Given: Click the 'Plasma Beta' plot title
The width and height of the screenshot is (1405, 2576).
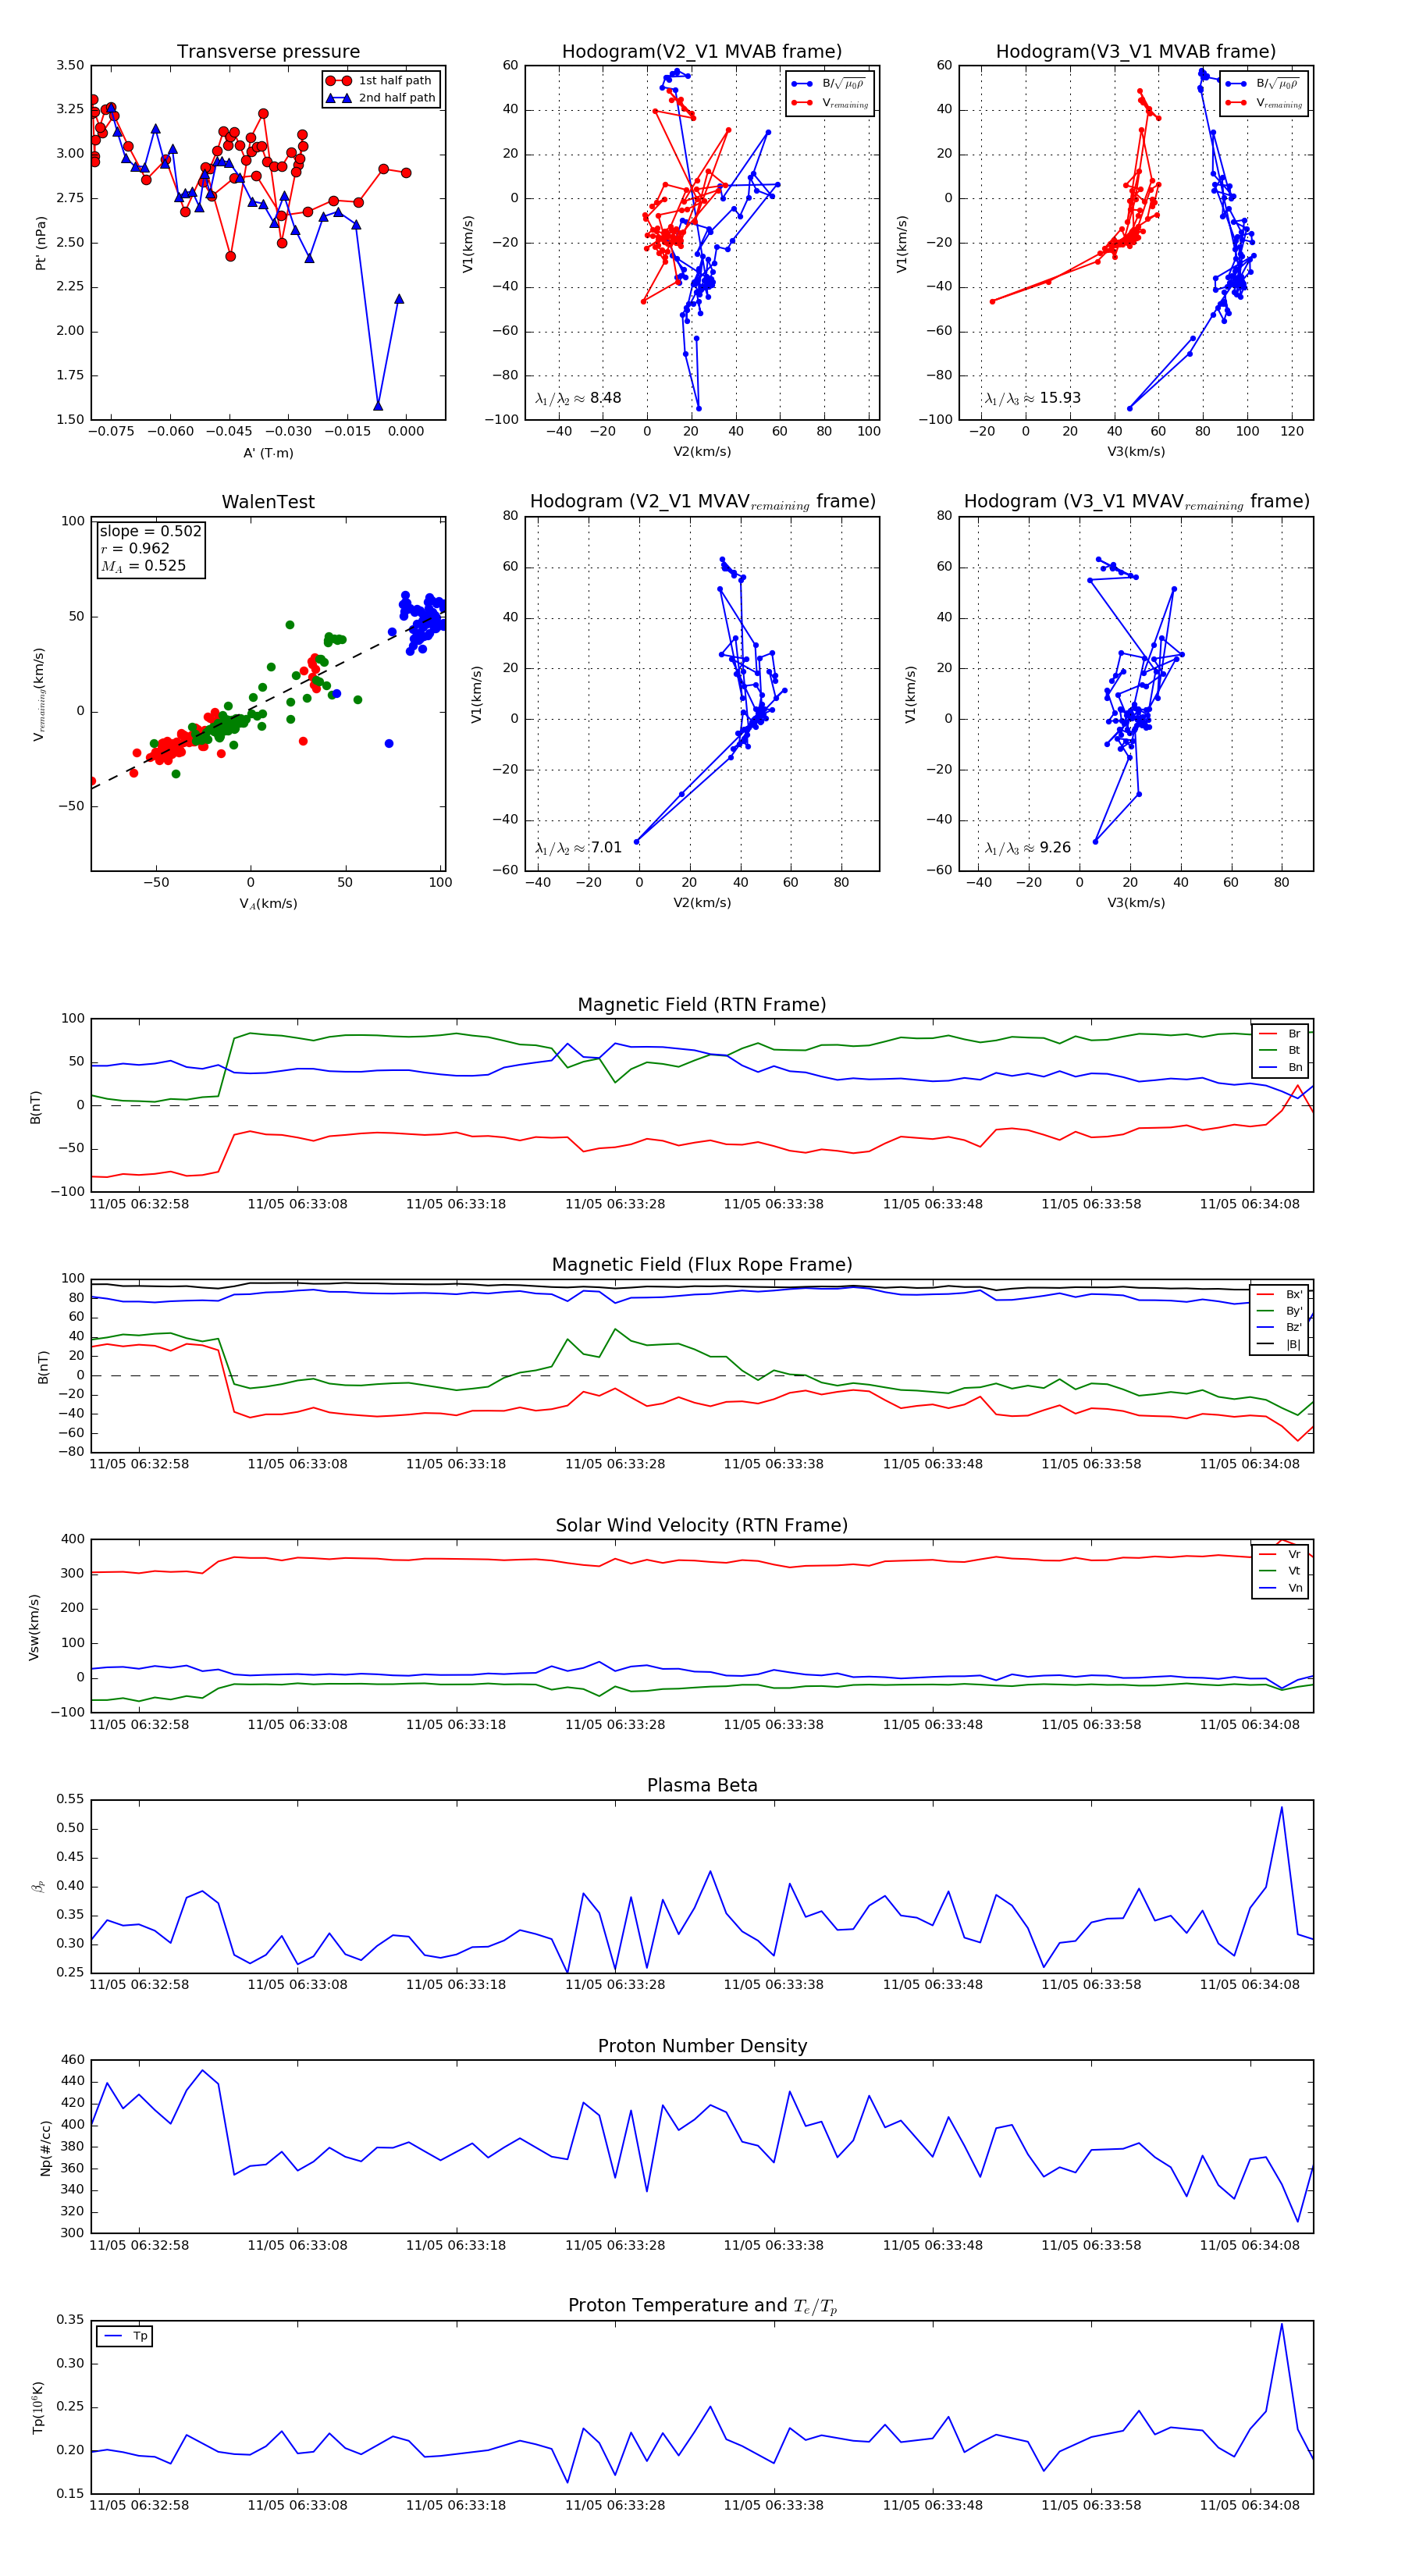Looking at the screenshot, I should (x=702, y=1786).
